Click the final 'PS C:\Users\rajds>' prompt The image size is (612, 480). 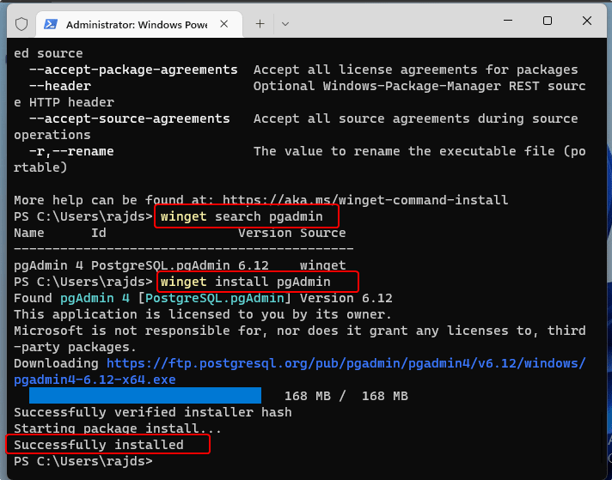coord(83,461)
